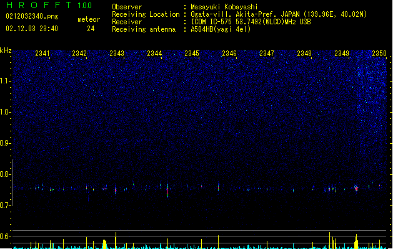The height and width of the screenshot is (249, 393).
Task: Click the Receiving Location label
Action: pos(146,14)
